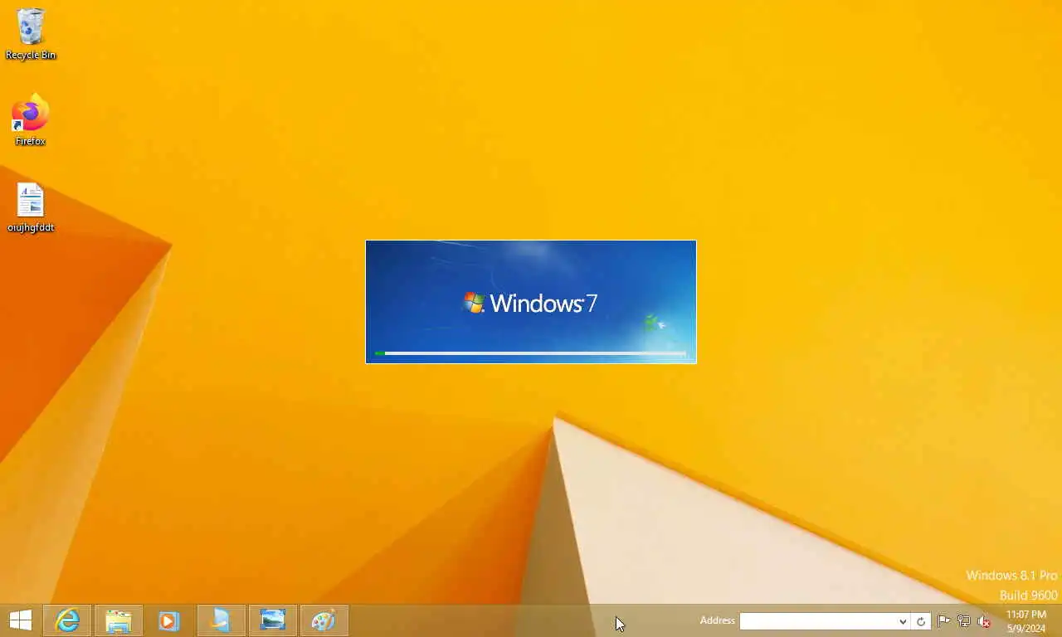
Task: Open the Recycle Bin desktop icon
Action: [31, 34]
